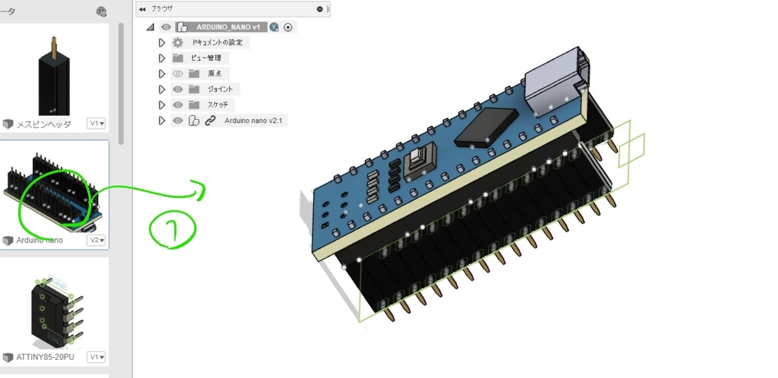
Task: Click the 原点 folder icon
Action: (194, 74)
